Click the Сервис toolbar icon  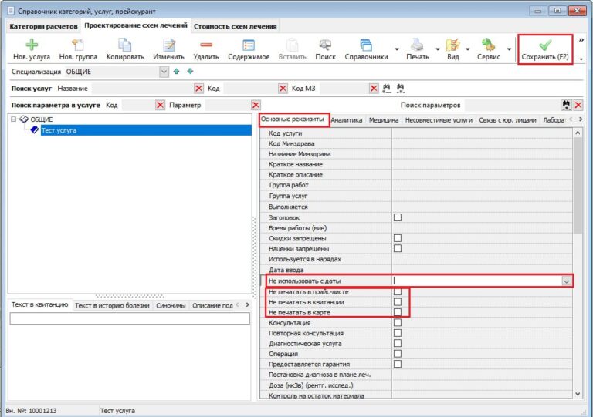488,45
